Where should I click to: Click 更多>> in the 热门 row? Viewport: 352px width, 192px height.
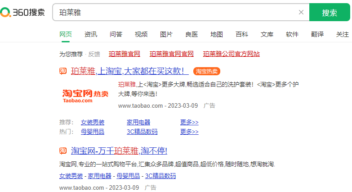click(189, 132)
